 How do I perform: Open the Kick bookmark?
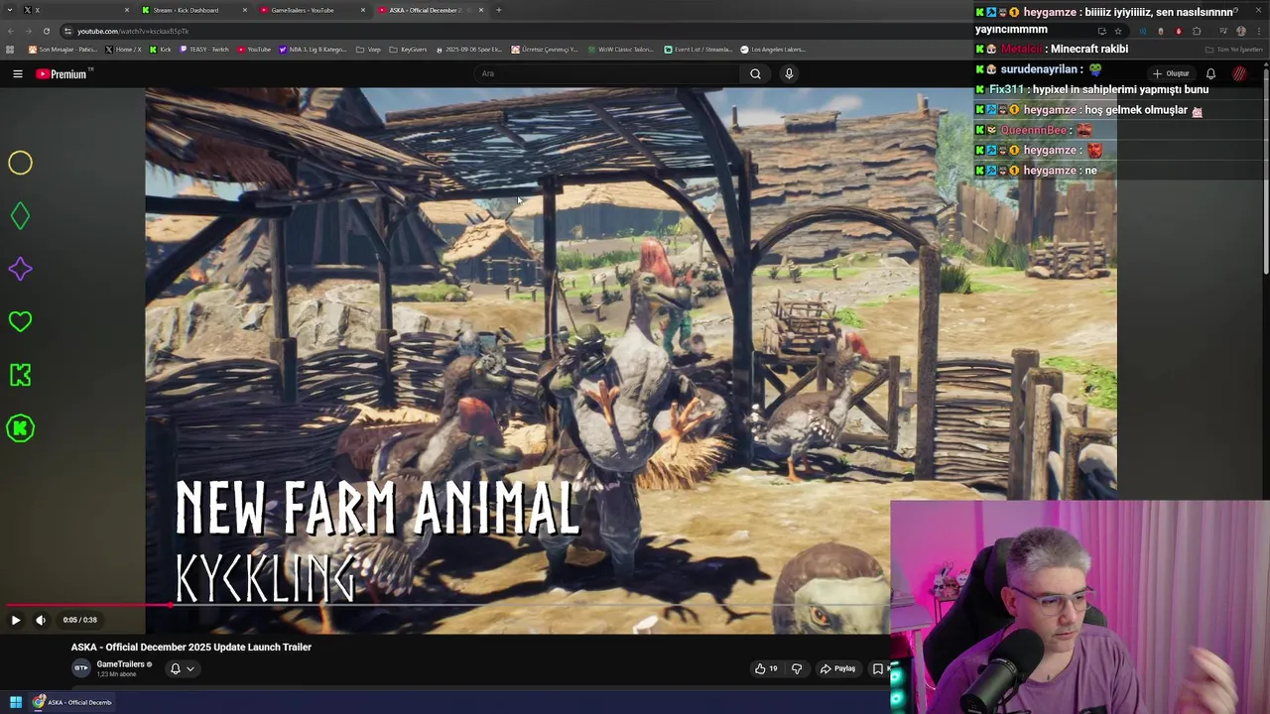tap(161, 50)
